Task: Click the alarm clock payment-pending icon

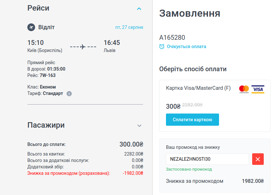Action: pyautogui.click(x=162, y=47)
